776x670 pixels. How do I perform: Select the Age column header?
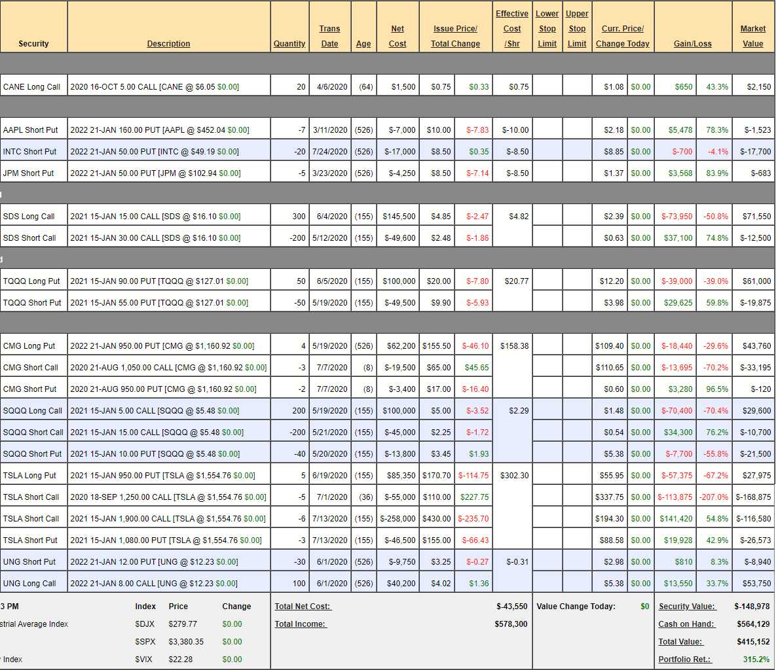point(363,44)
